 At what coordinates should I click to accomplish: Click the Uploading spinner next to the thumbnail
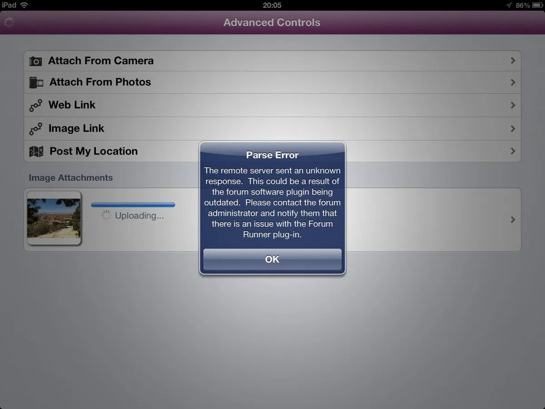pyautogui.click(x=106, y=215)
